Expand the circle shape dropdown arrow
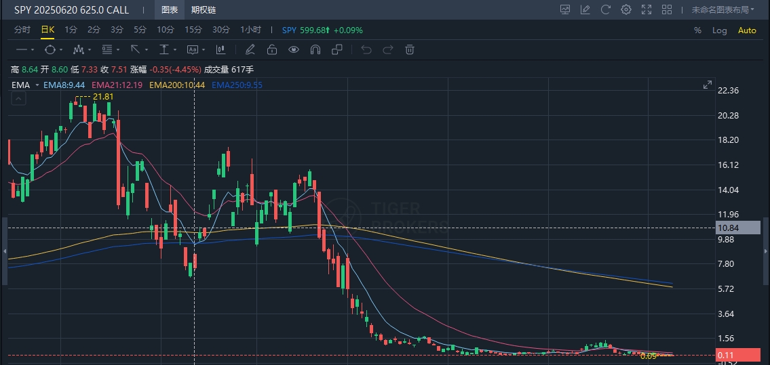The image size is (770, 365). (x=61, y=50)
